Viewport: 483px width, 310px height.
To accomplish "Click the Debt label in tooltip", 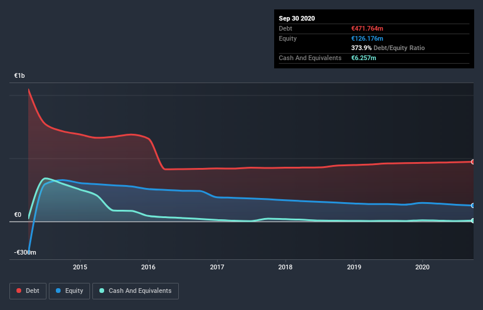I will click(x=285, y=28).
